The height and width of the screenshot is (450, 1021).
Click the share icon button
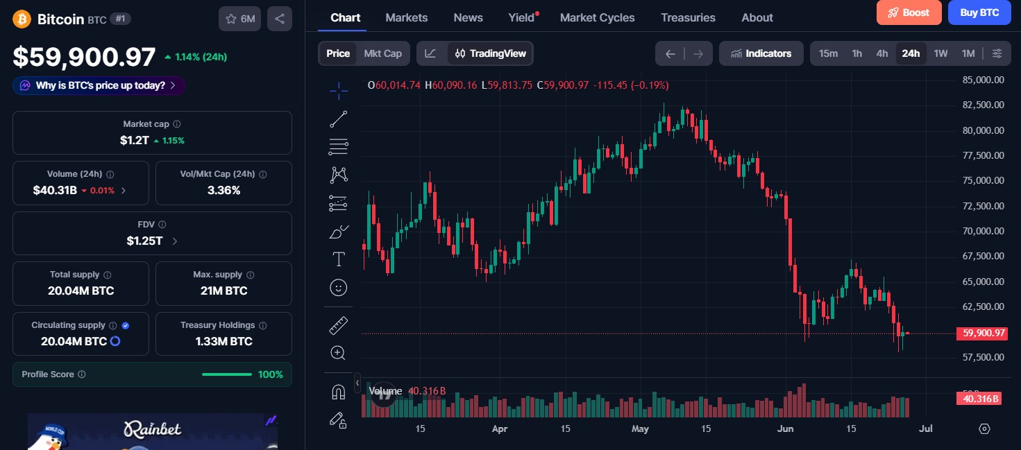[280, 19]
